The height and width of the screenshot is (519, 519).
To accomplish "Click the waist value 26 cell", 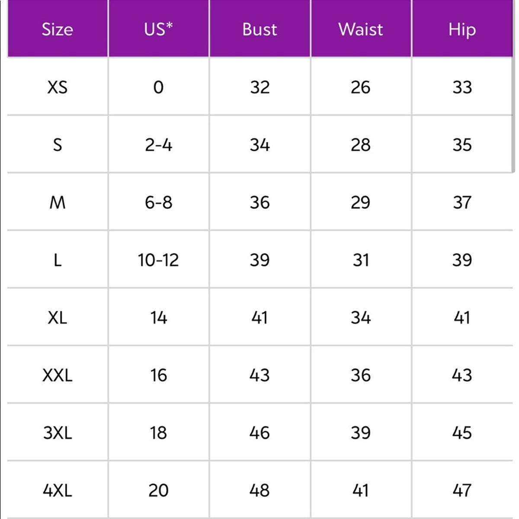I will click(x=361, y=87).
